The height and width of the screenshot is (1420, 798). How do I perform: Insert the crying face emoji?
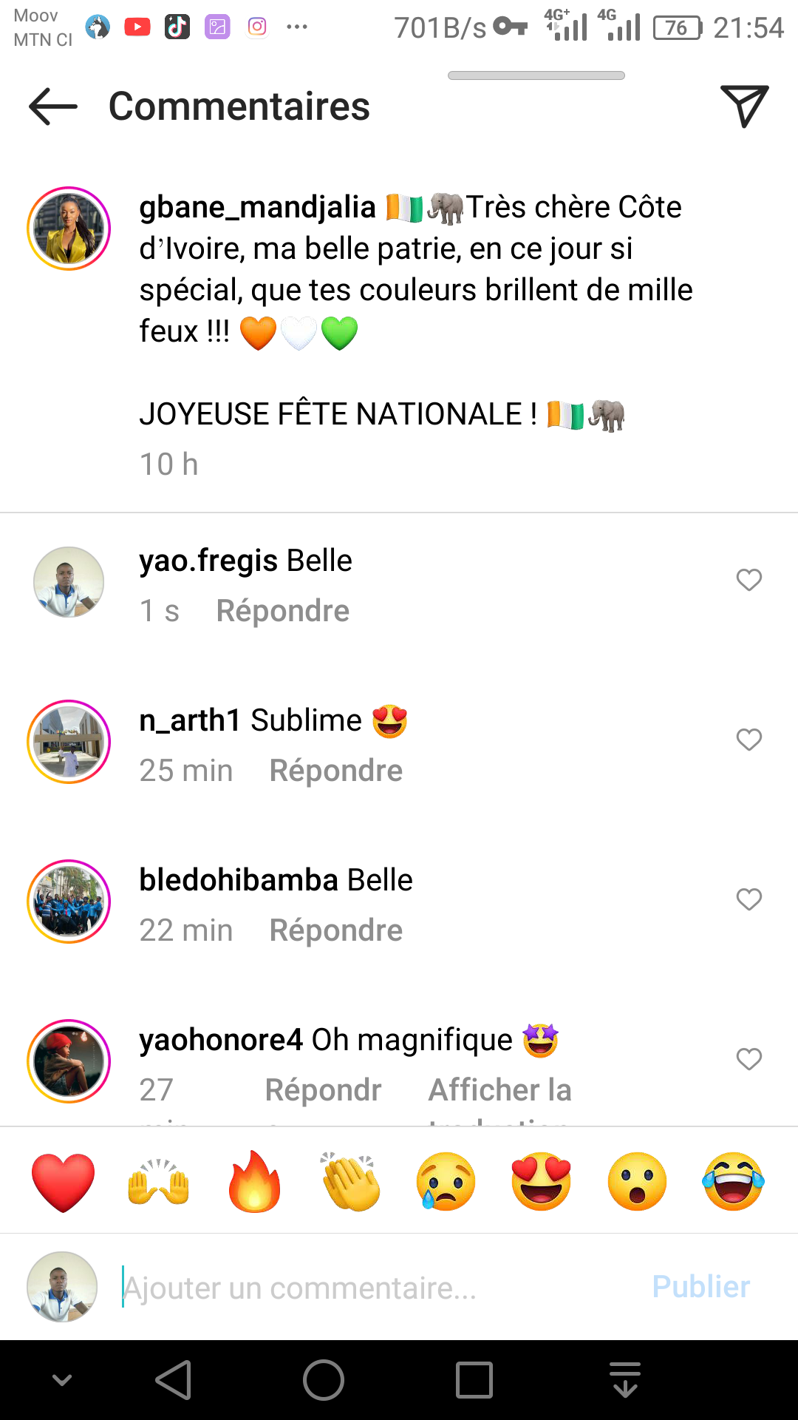pos(446,1181)
